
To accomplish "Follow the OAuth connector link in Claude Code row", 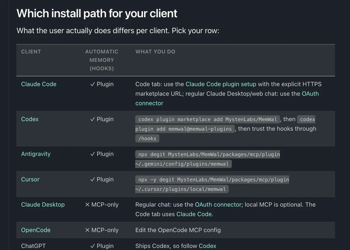I will tap(227, 98).
